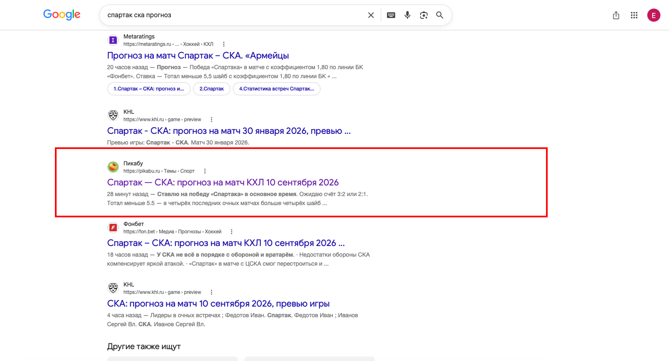This screenshot has width=669, height=361.
Task: Open Фонбет Спартак – СКА forecast link
Action: 226,243
